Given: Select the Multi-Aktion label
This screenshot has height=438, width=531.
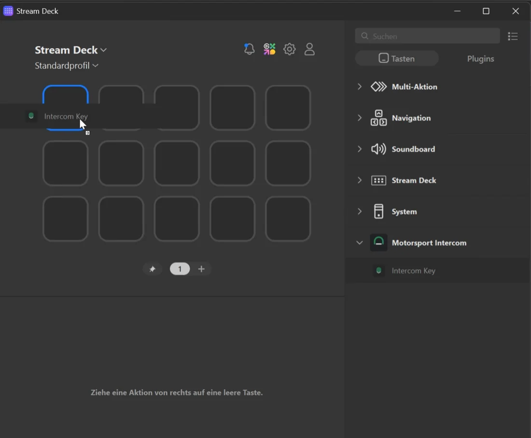Looking at the screenshot, I should click(x=415, y=87).
